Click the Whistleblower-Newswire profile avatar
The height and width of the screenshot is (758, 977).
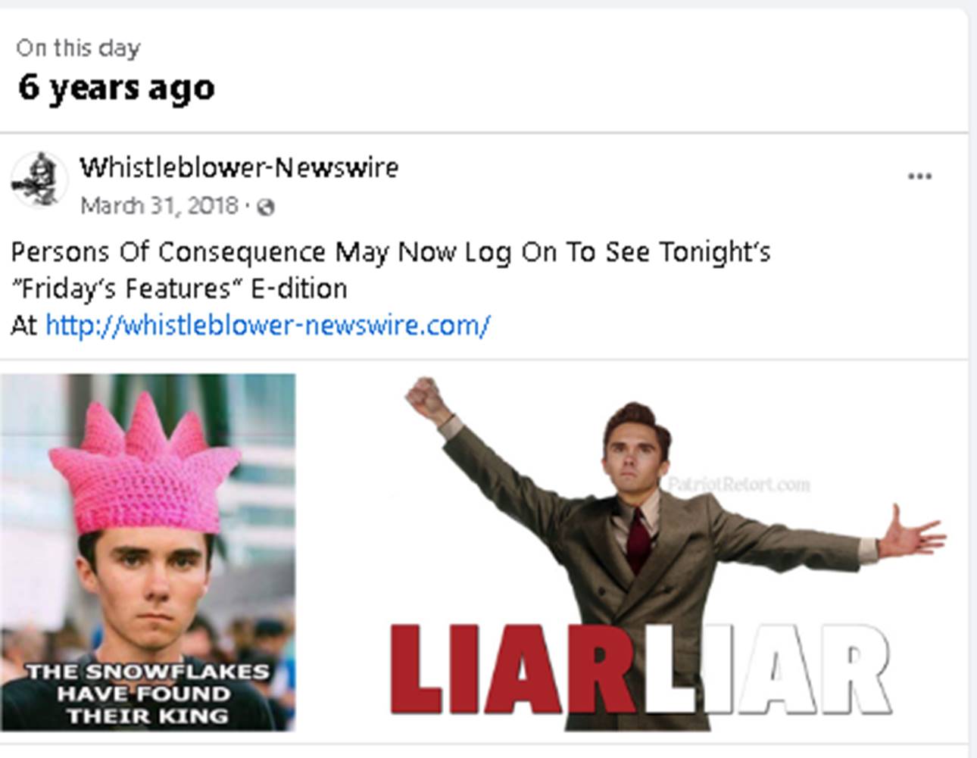point(39,180)
